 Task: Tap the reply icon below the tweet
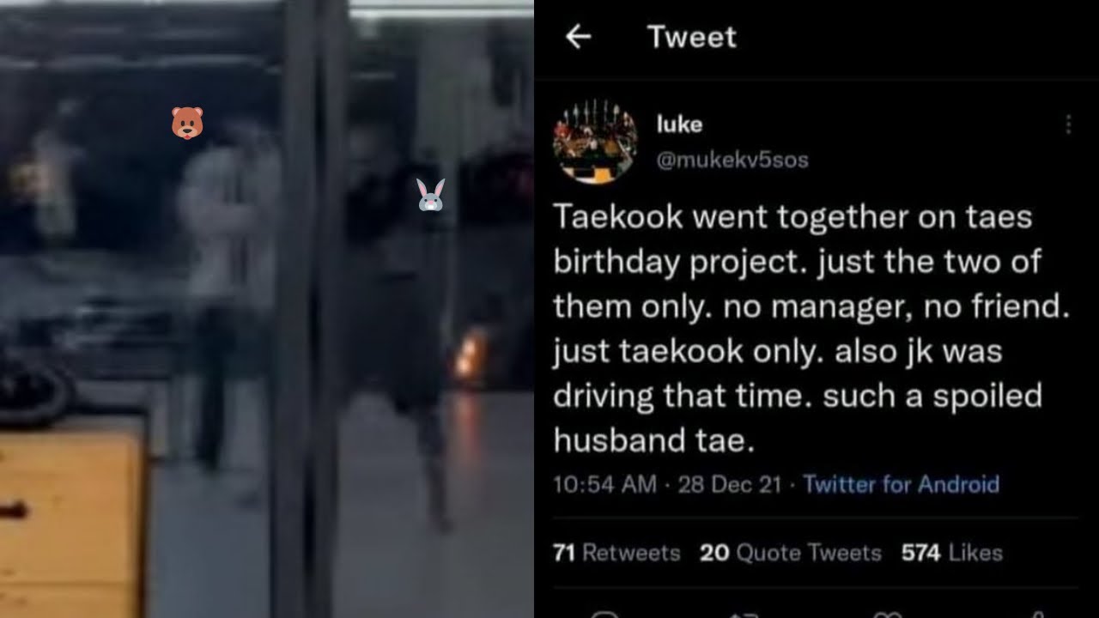point(604,614)
